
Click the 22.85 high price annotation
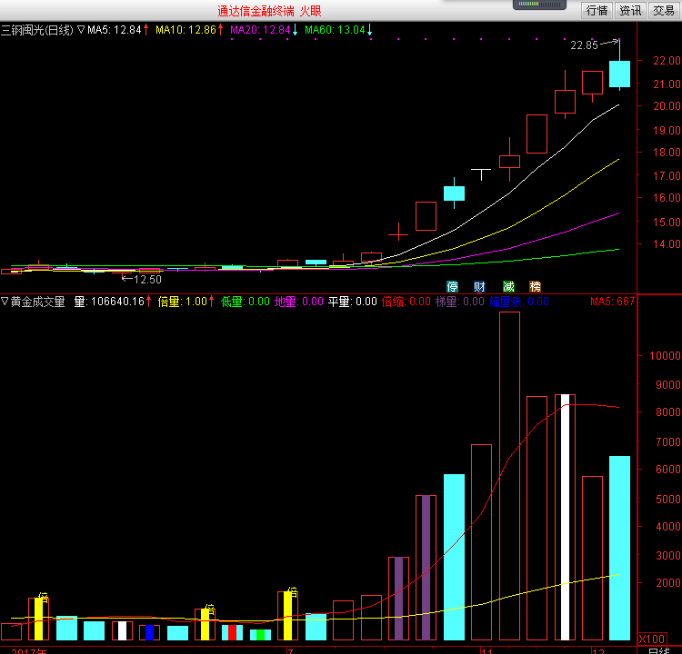(584, 45)
